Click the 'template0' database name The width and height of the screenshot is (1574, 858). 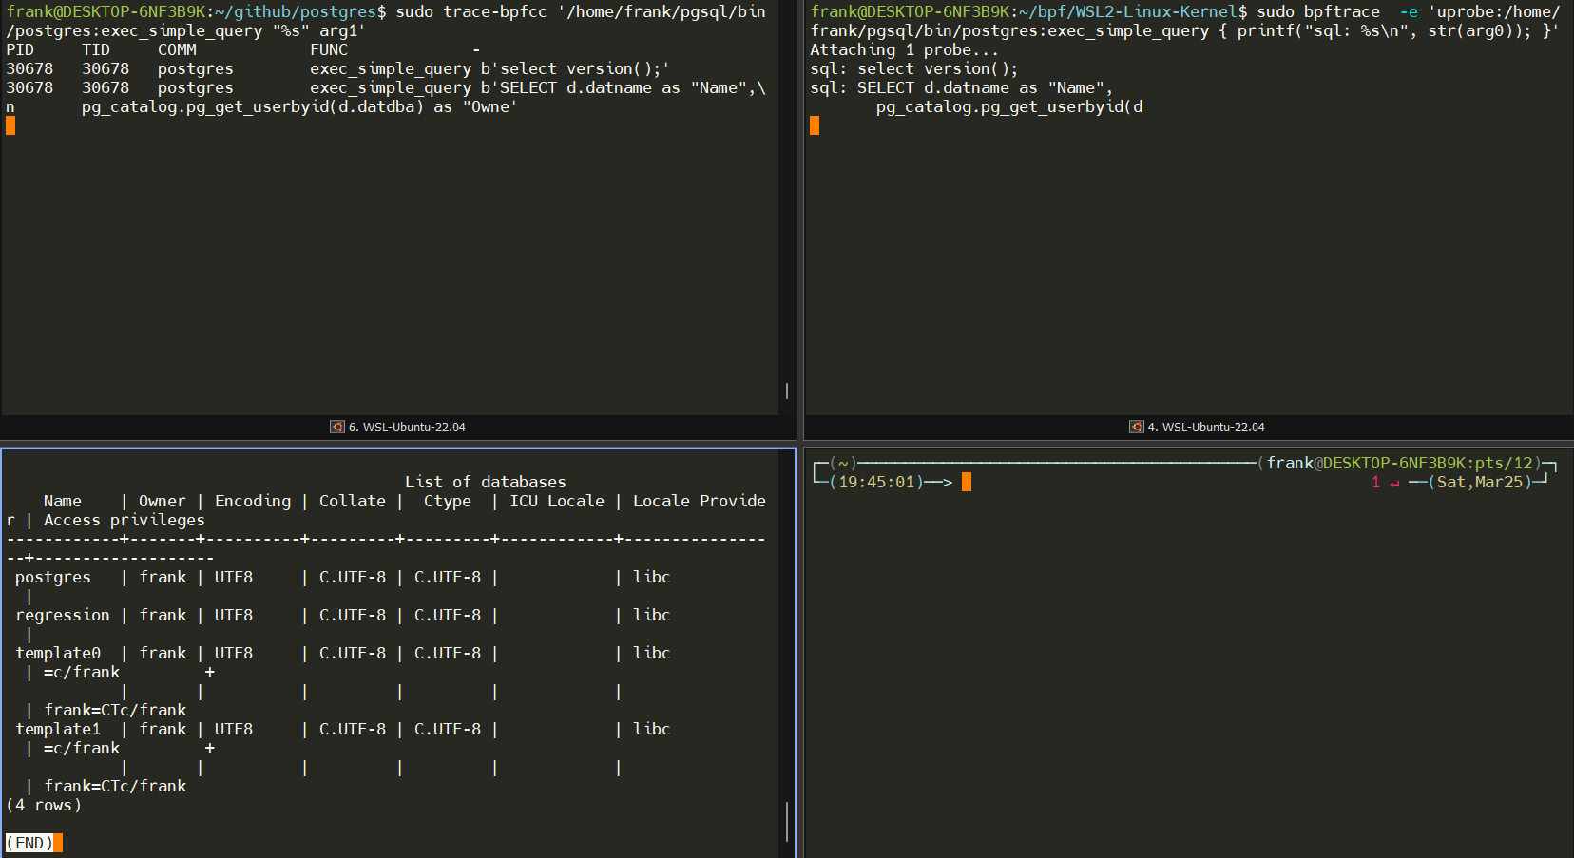(58, 653)
